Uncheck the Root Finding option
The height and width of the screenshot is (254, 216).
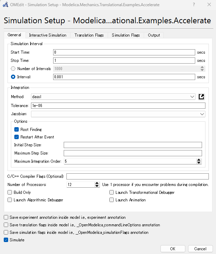[x=16, y=130]
